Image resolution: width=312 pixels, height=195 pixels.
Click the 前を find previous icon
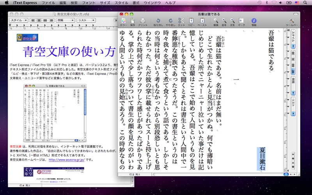pyautogui.click(x=224, y=21)
